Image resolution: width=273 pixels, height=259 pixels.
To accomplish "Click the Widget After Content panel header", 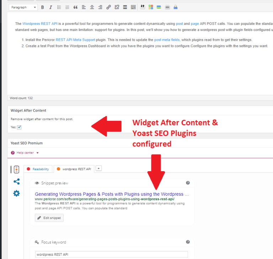I will pos(140,110).
